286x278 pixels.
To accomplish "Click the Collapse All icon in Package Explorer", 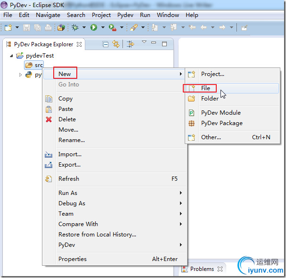I will pos(106,44).
